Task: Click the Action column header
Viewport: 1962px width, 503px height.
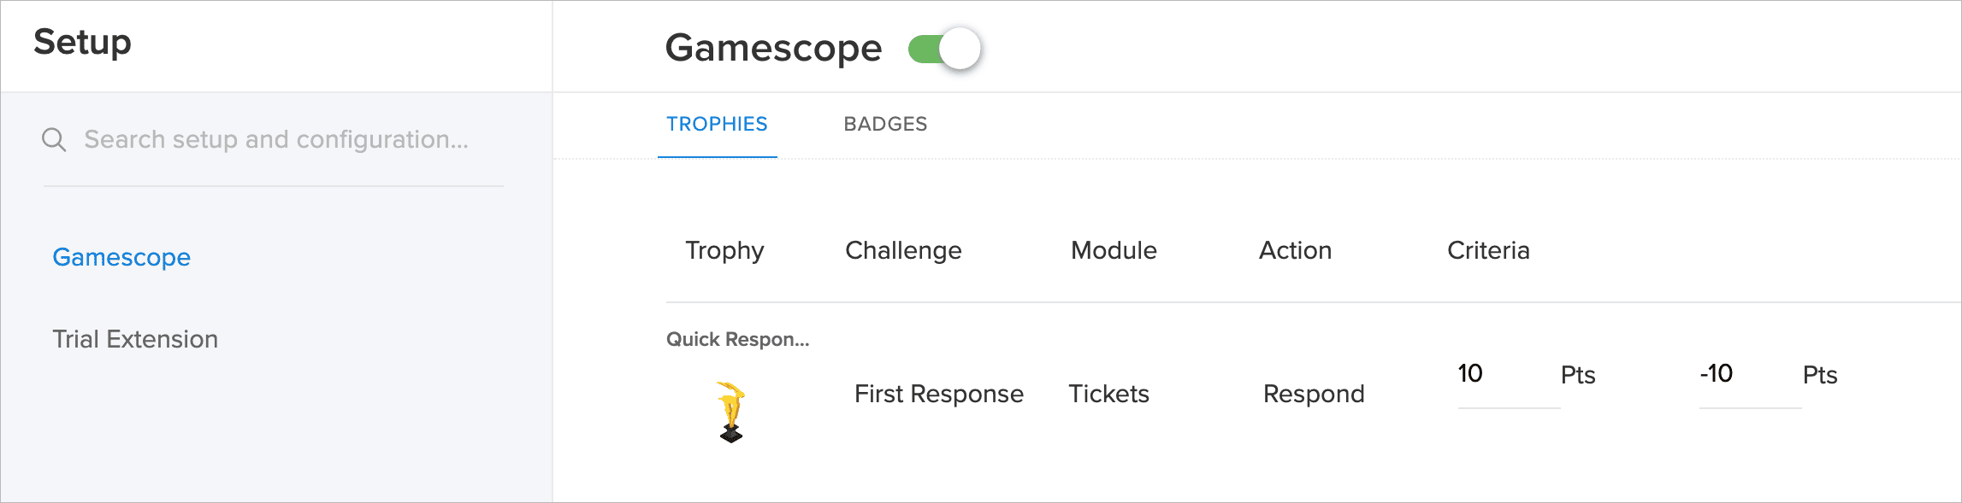Action: click(1295, 250)
